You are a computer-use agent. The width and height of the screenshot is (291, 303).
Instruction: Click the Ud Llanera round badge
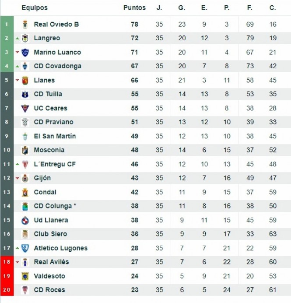25,220
